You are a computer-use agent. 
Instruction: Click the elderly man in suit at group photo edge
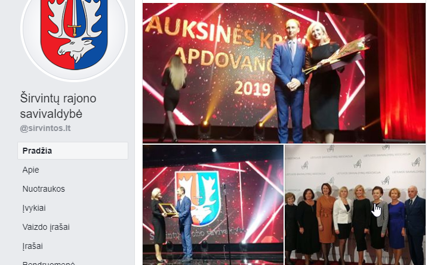tap(414, 225)
